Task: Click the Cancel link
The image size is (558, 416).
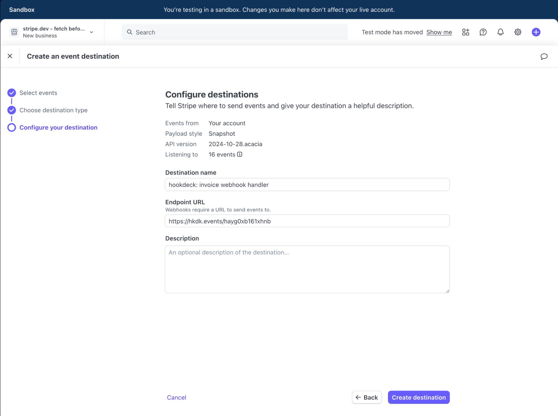Action: pyautogui.click(x=176, y=397)
